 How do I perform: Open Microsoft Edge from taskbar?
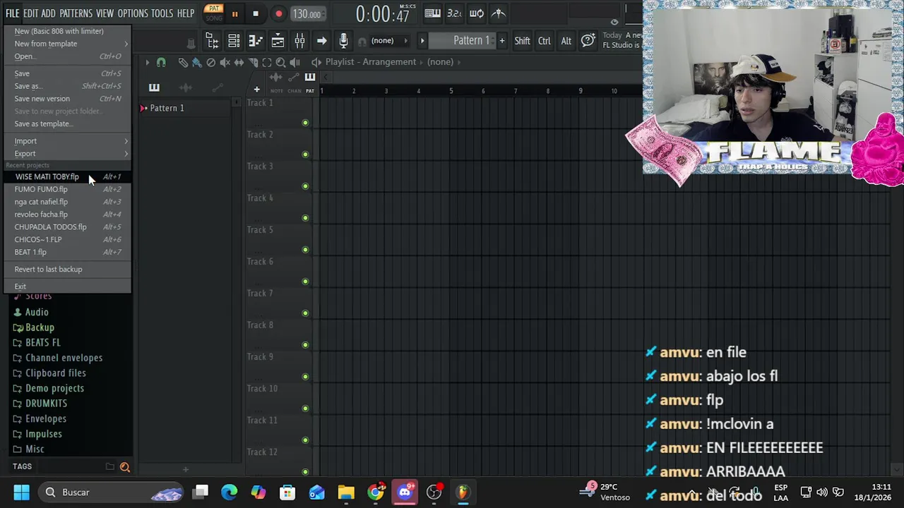point(230,492)
